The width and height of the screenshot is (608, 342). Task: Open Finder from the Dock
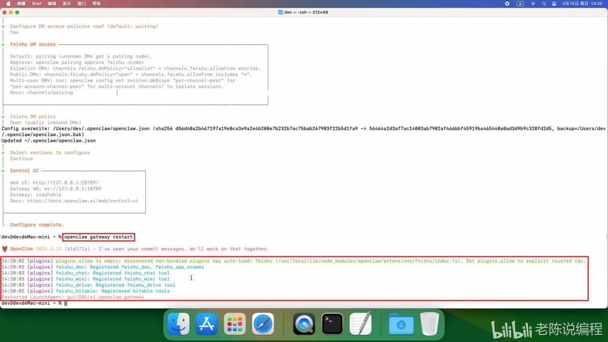tap(179, 324)
